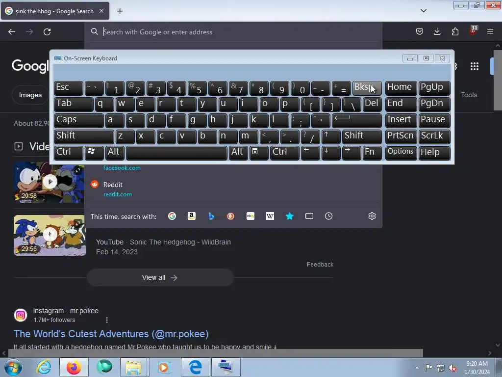Click the Tab key

point(74,104)
